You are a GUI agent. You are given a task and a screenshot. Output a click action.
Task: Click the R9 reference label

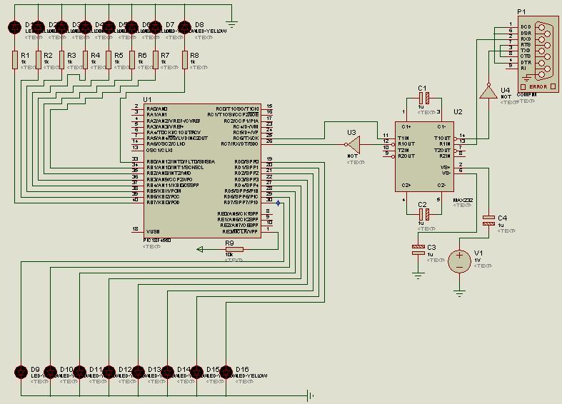point(229,243)
